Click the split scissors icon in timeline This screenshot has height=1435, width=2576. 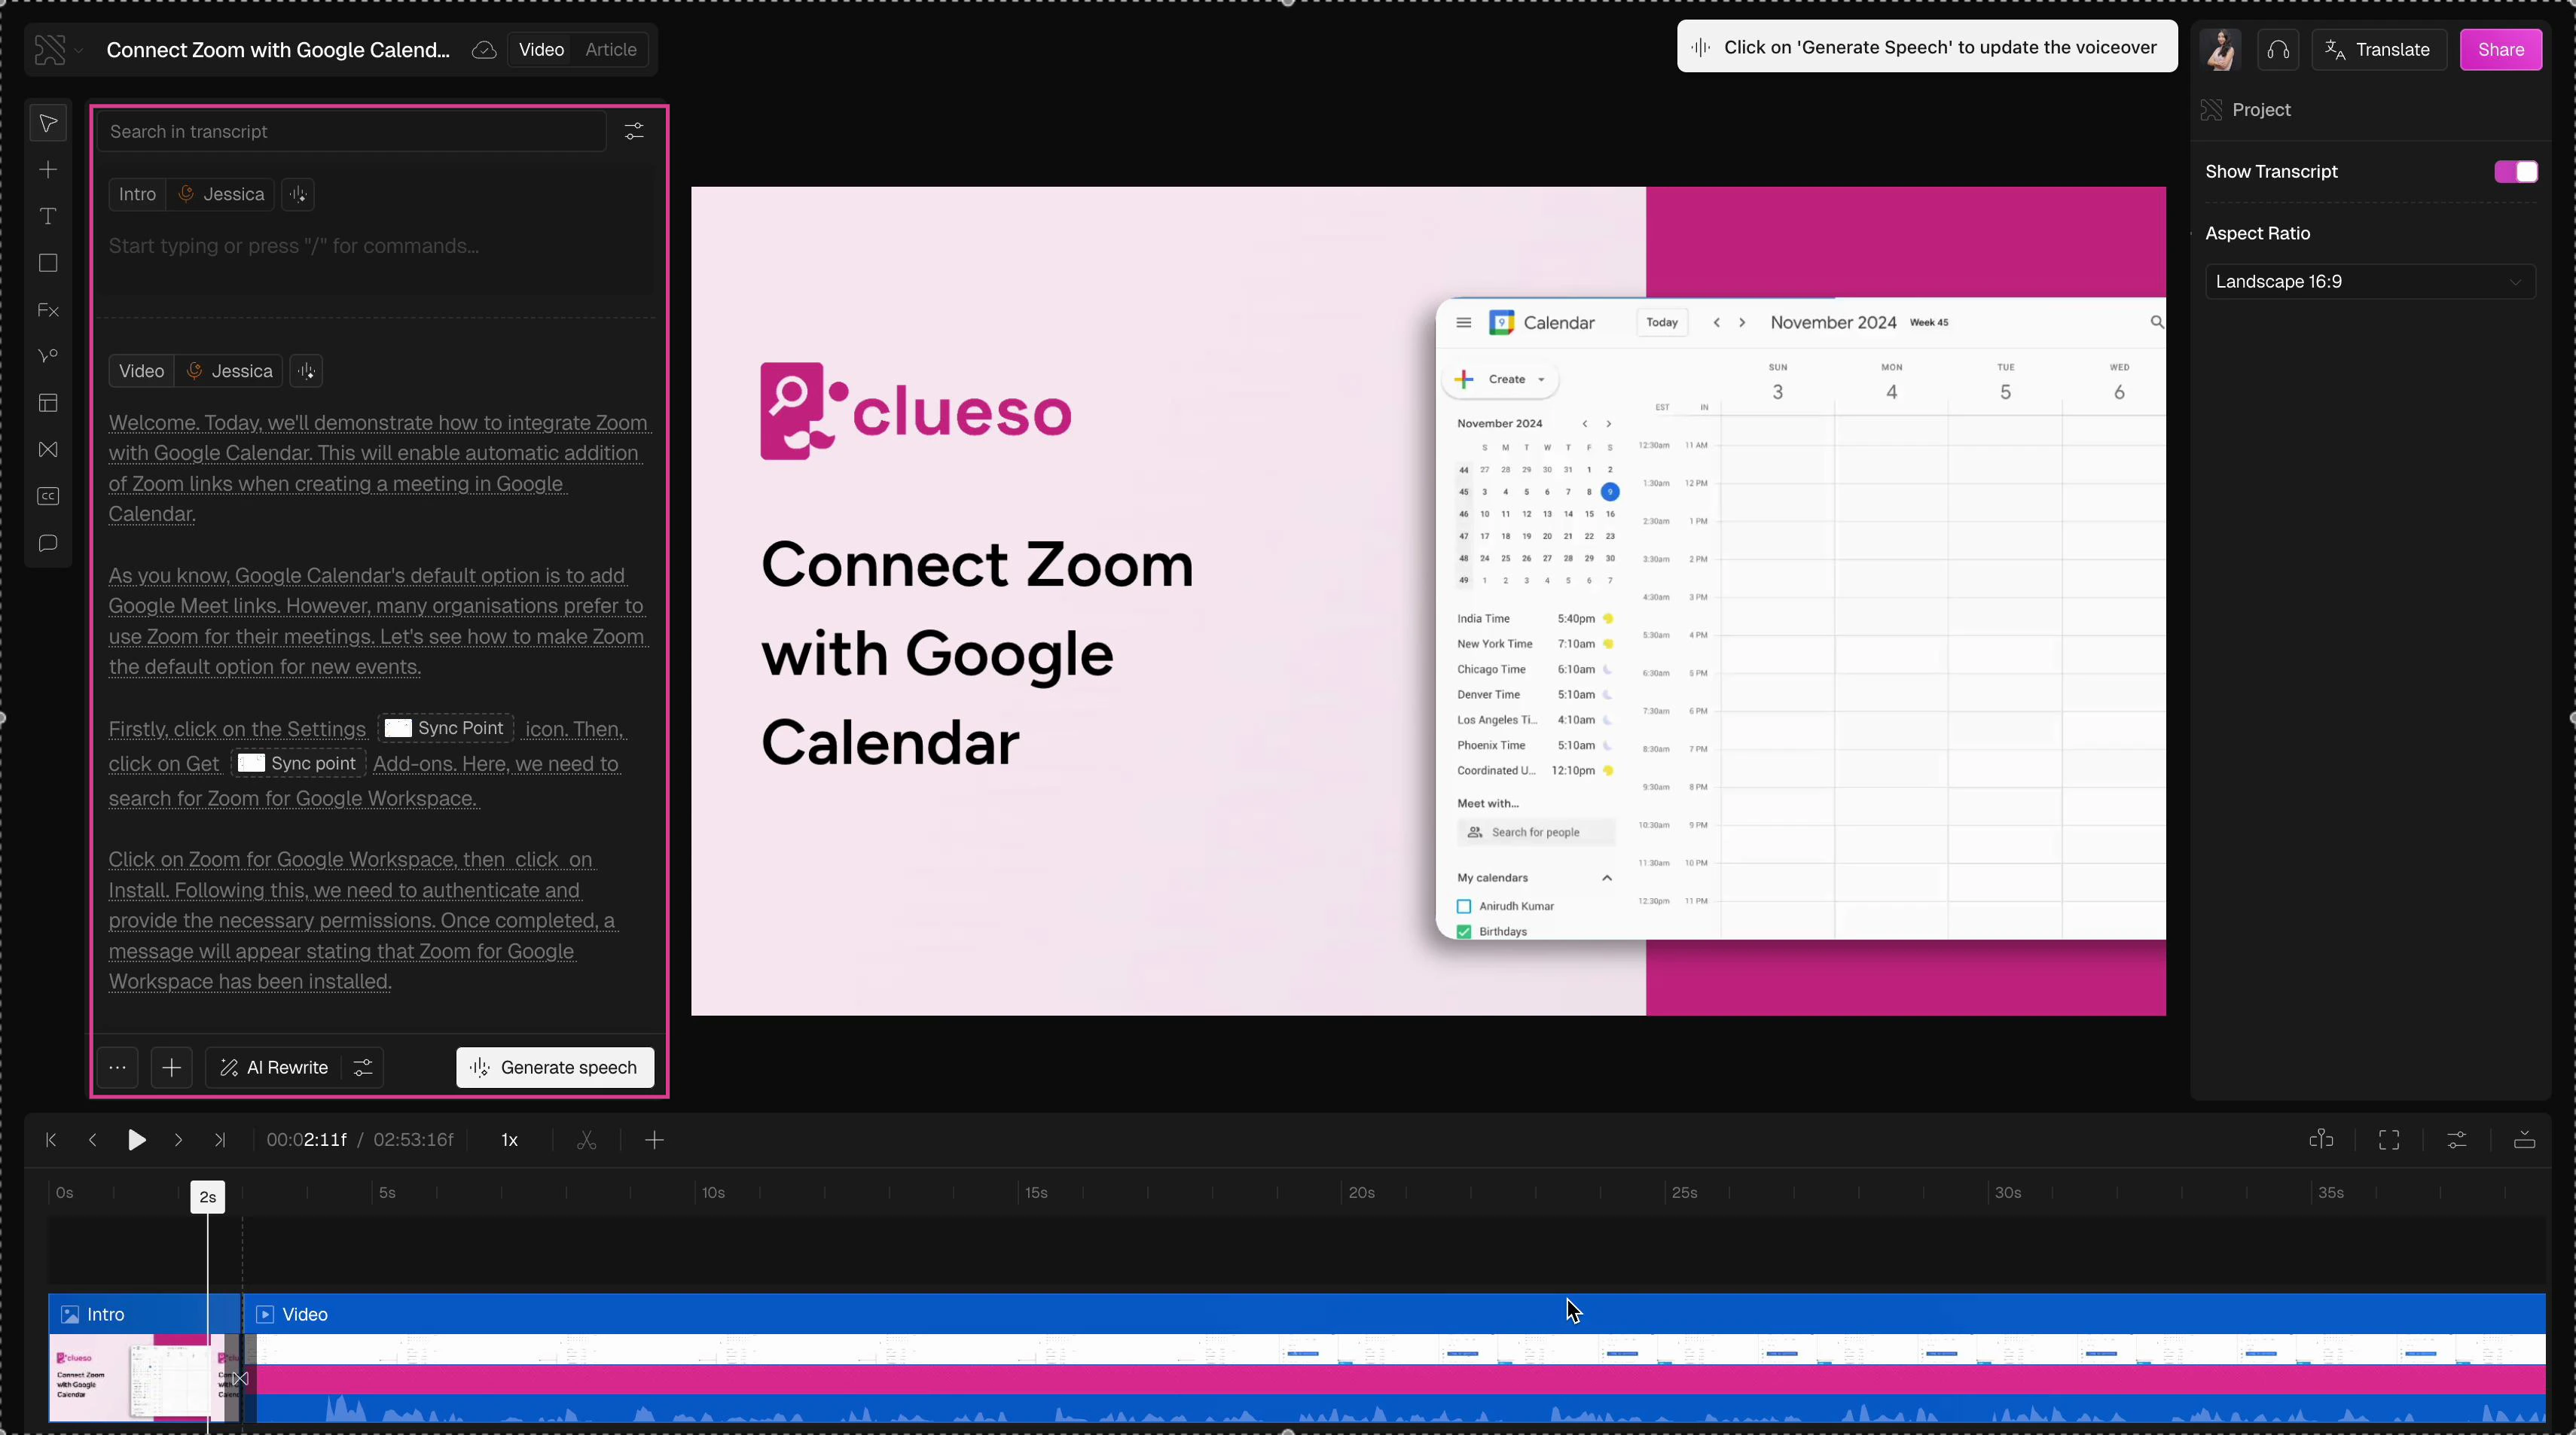[x=587, y=1140]
